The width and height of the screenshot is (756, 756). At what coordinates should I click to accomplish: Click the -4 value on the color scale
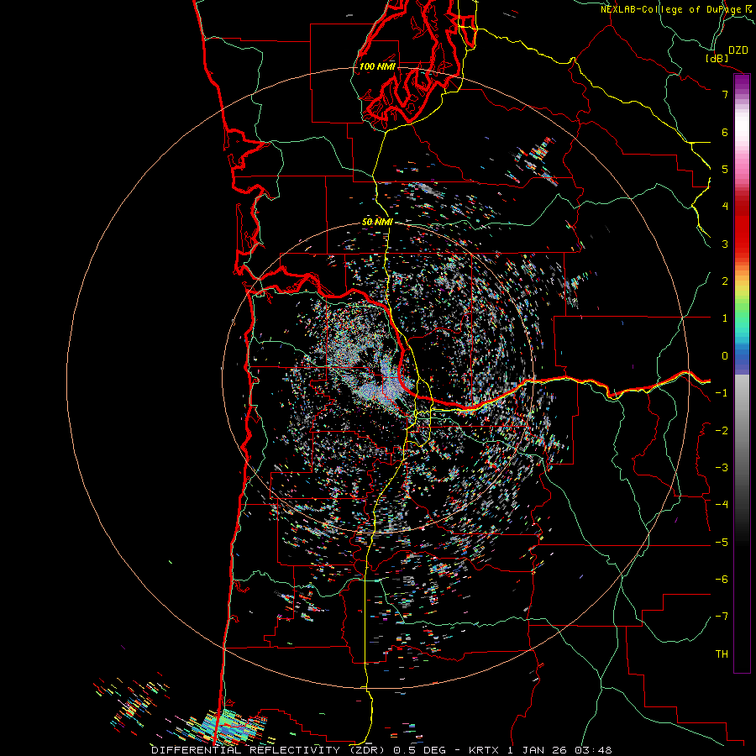(x=722, y=504)
